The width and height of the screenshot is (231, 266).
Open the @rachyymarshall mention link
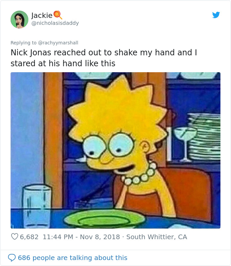pos(58,43)
